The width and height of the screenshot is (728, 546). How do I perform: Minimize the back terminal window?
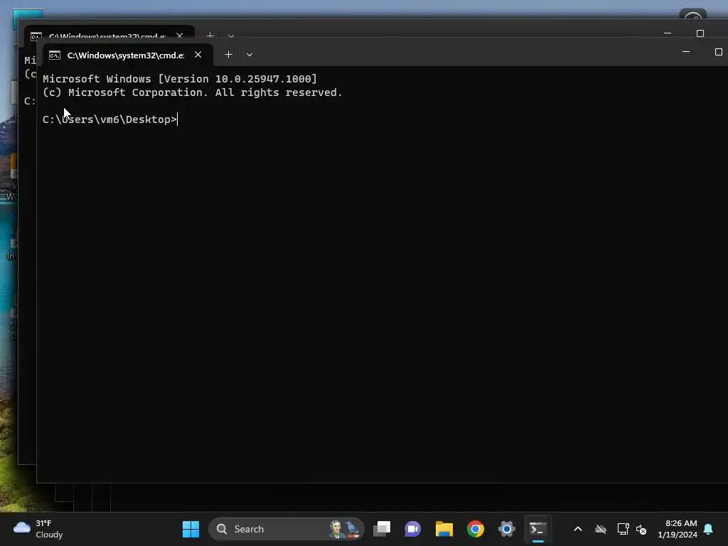pos(668,33)
